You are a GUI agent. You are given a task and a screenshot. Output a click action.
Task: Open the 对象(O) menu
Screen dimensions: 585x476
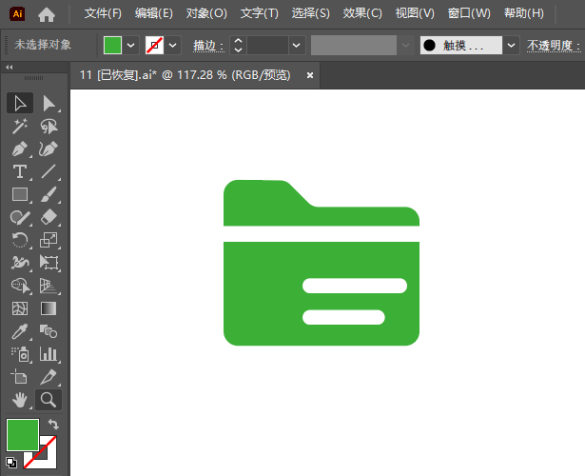(206, 13)
